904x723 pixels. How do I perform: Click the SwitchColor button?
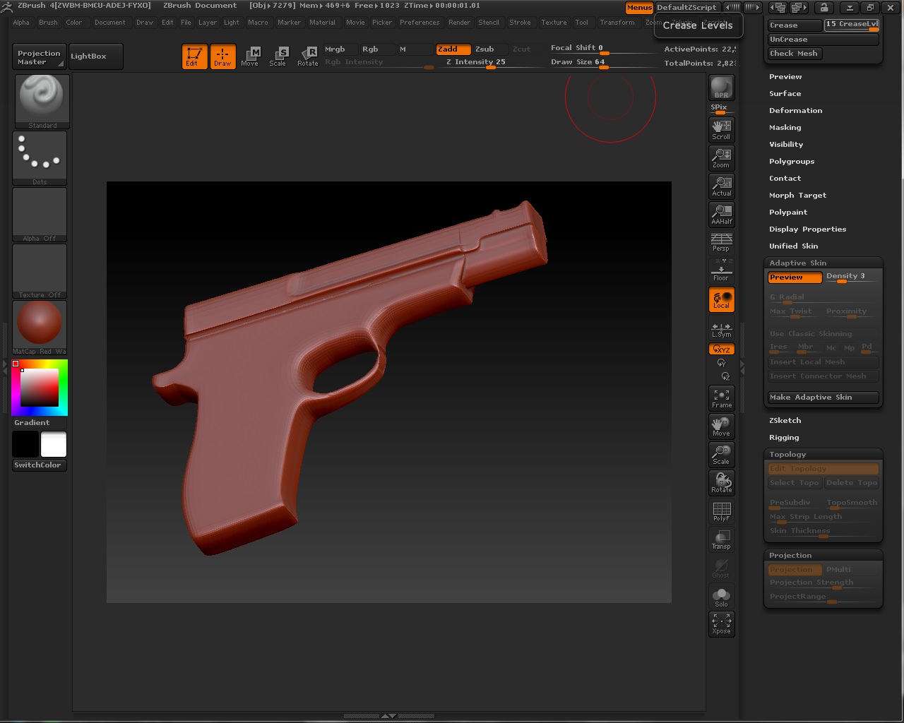click(39, 465)
